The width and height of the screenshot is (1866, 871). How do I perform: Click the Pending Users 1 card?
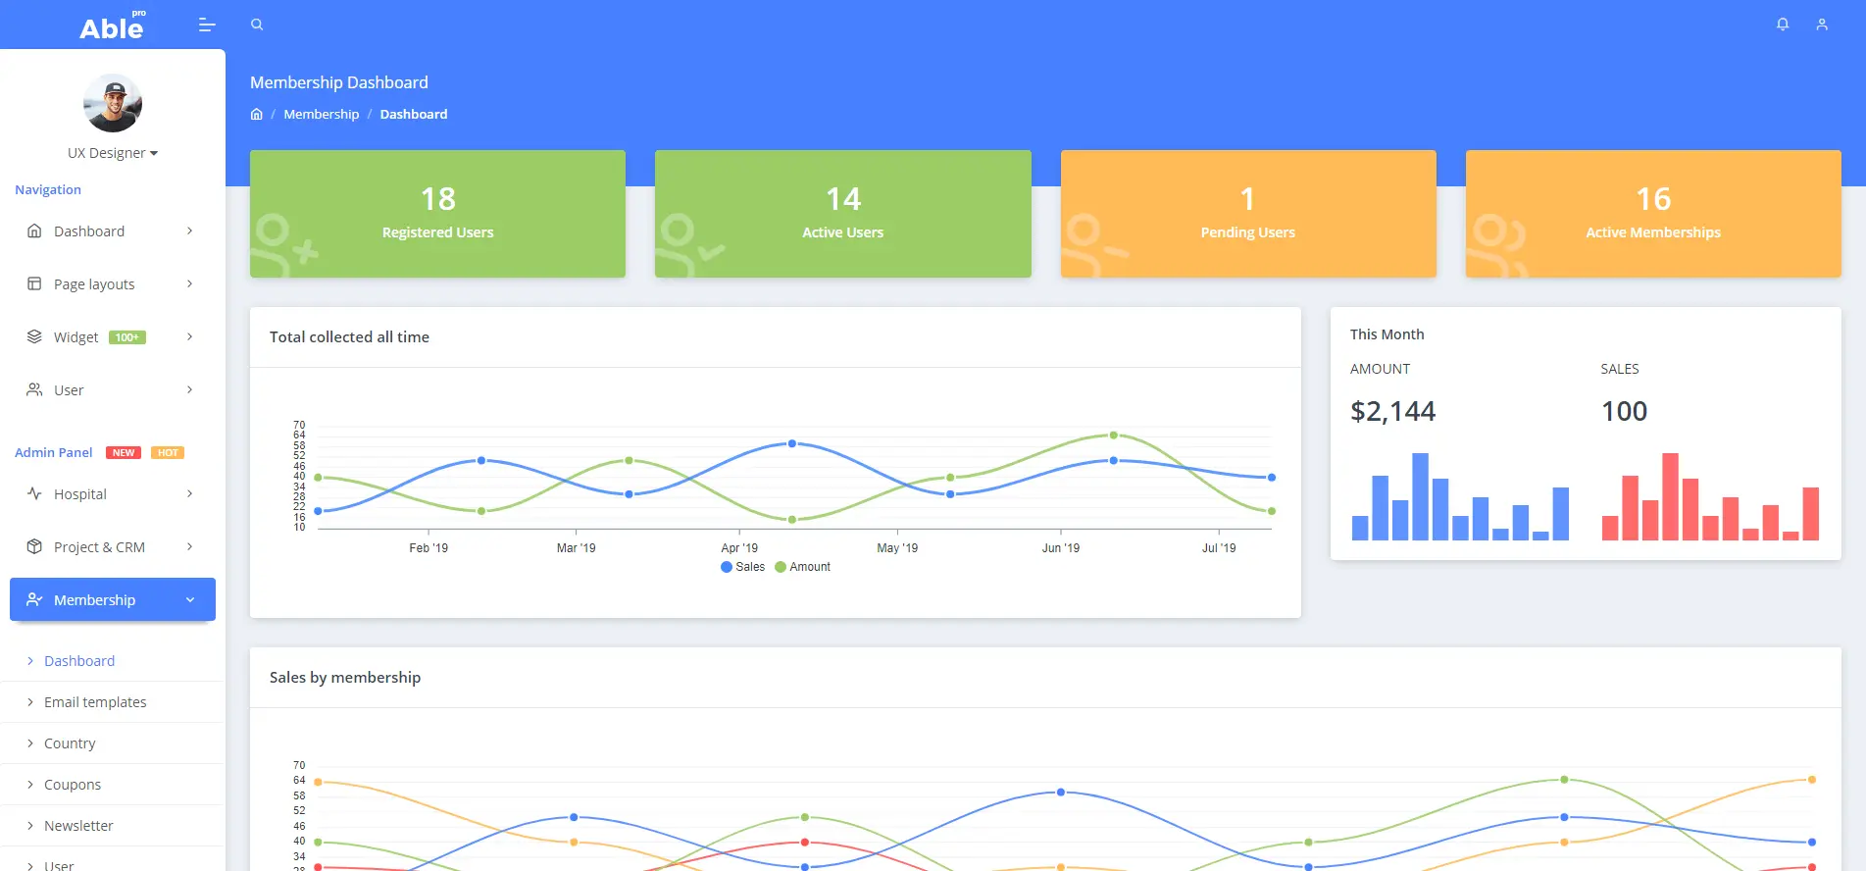pyautogui.click(x=1248, y=214)
